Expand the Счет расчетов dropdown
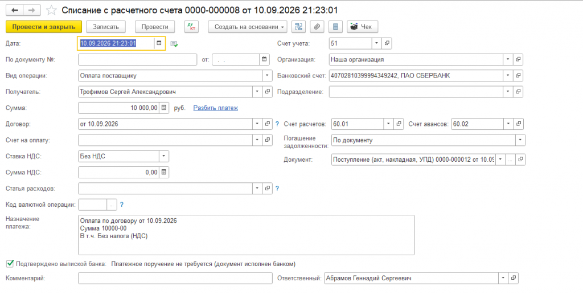This screenshot has height=294, width=583. 388,124
